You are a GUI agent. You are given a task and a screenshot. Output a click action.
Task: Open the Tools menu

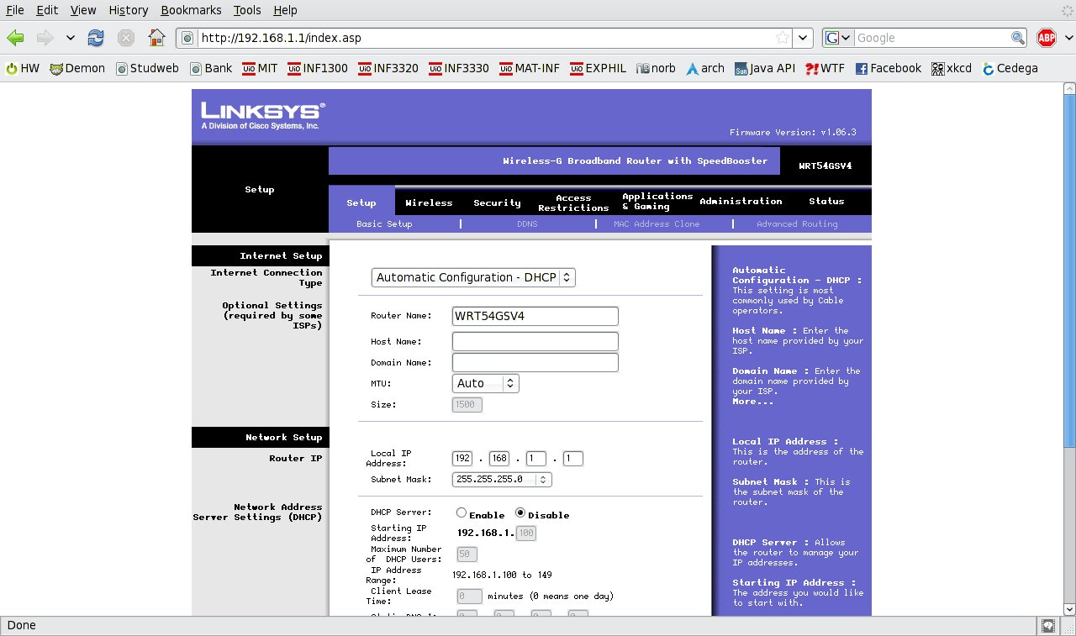[247, 10]
